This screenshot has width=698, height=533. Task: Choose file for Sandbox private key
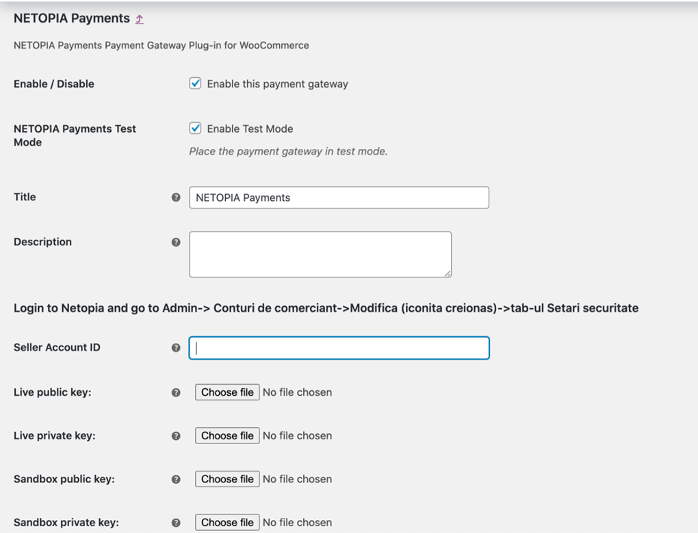tap(227, 523)
